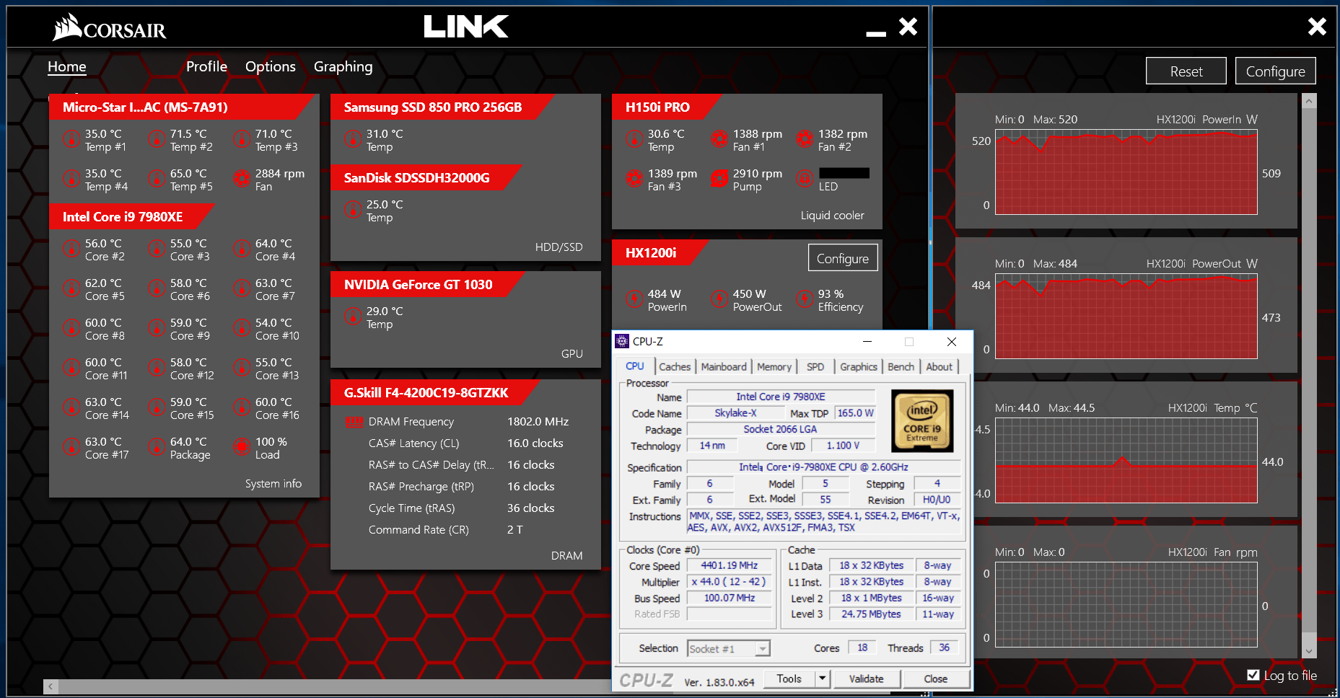
Task: Click the CPU Package temperature icon
Action: tap(157, 446)
